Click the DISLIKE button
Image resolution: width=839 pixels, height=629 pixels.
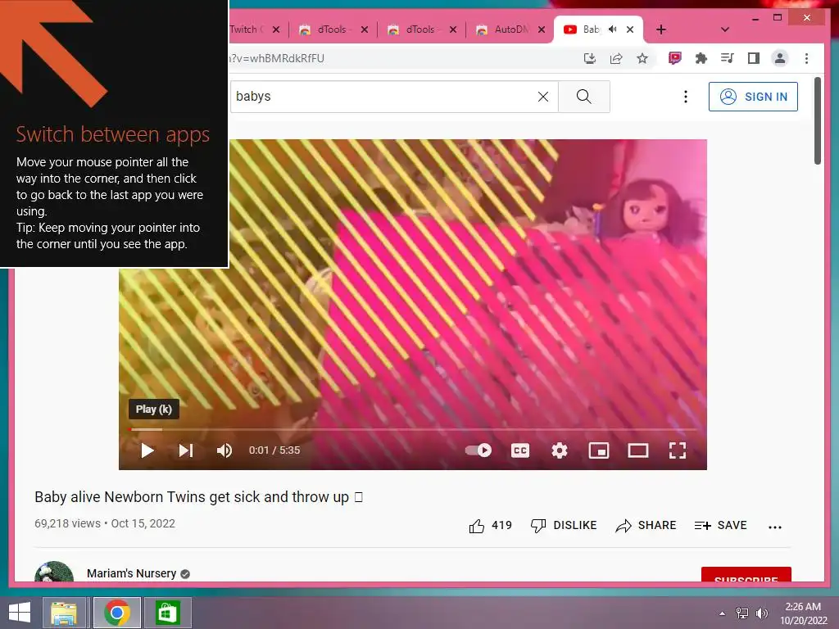564,526
